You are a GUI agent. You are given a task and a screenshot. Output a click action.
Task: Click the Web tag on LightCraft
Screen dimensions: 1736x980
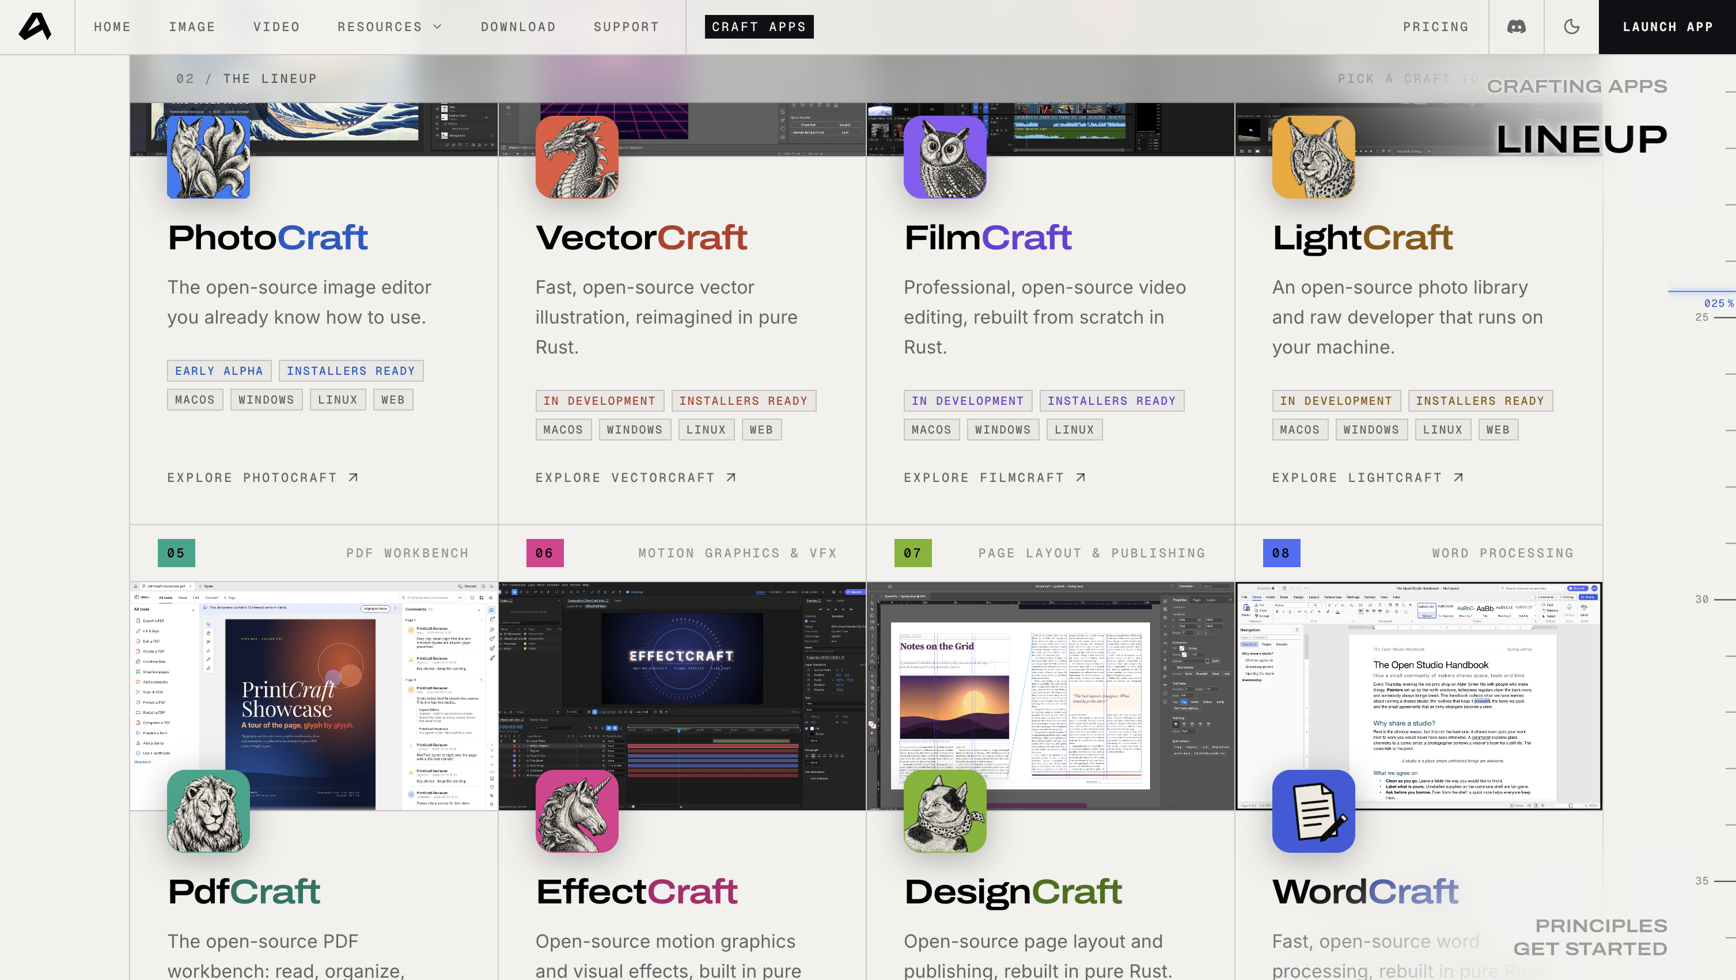(1498, 430)
